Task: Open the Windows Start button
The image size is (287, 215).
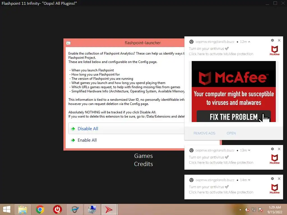Action: pos(7,209)
